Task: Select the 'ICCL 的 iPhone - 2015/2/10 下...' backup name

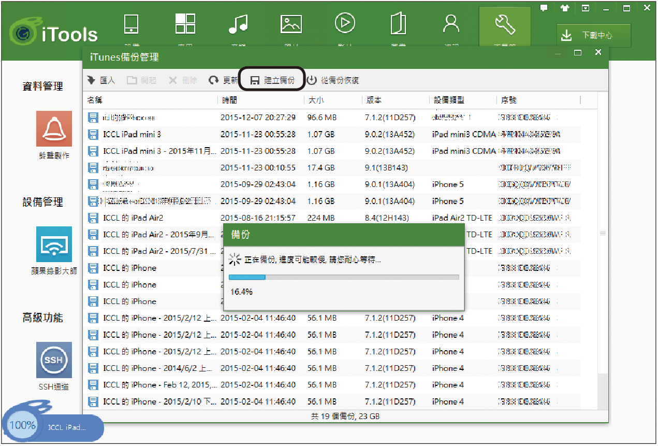Action: (x=160, y=401)
